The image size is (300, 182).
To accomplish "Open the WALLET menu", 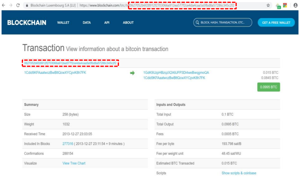I will pos(63,23).
